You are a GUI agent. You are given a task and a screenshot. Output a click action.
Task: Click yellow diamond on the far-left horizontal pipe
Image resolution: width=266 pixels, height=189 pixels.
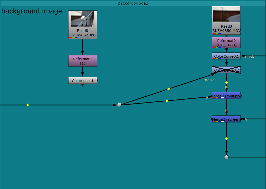pos(28,105)
